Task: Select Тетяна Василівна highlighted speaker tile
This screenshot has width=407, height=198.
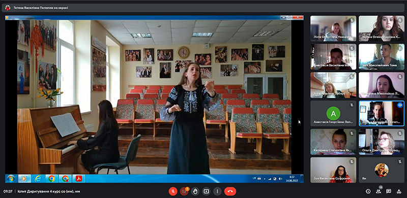Action: [382, 114]
